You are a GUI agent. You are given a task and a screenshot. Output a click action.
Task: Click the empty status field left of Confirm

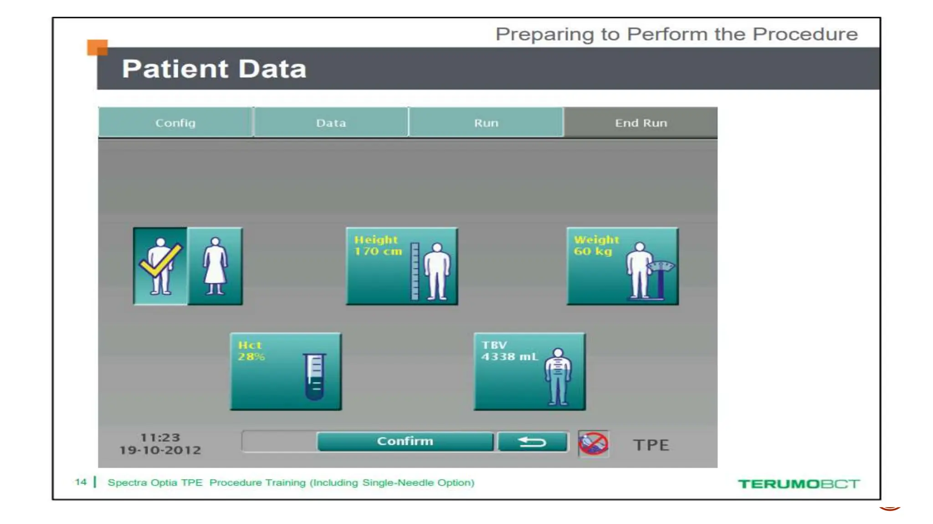coord(279,442)
